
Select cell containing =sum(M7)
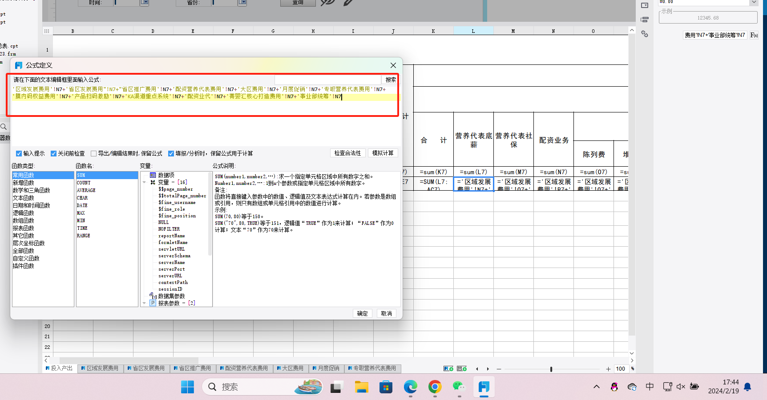click(513, 172)
